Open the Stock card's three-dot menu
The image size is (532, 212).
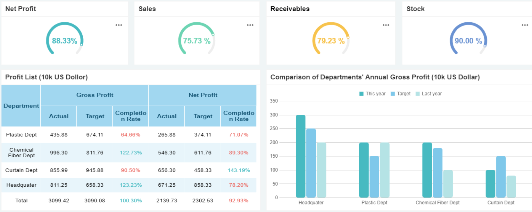pos(525,25)
